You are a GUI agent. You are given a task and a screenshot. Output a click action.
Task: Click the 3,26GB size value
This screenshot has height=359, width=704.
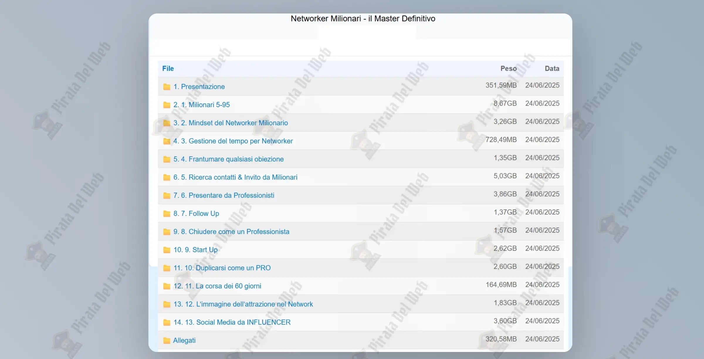coord(505,122)
